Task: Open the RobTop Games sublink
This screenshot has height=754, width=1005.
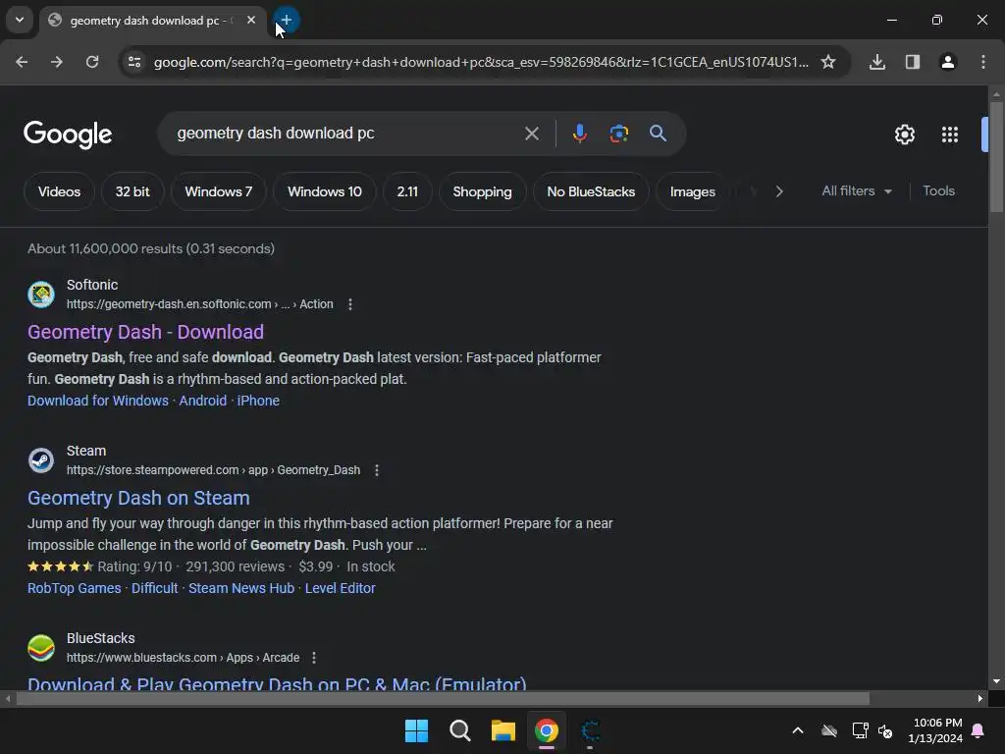Action: point(75,589)
